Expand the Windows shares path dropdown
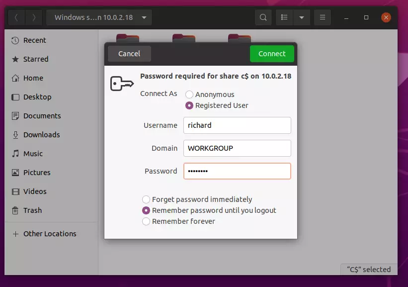The image size is (408, 287). (x=99, y=17)
